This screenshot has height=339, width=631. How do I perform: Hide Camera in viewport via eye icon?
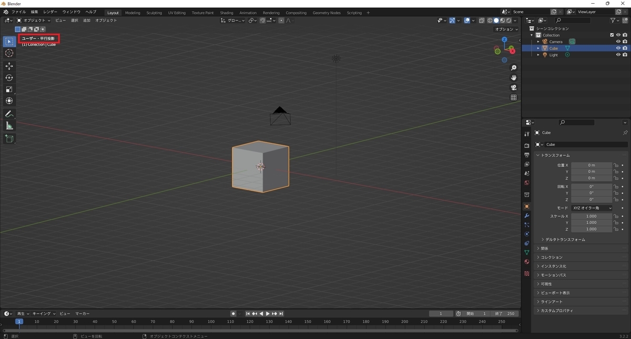(x=618, y=42)
